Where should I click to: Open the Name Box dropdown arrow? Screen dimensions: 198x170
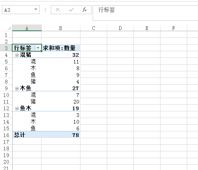pyautogui.click(x=36, y=9)
